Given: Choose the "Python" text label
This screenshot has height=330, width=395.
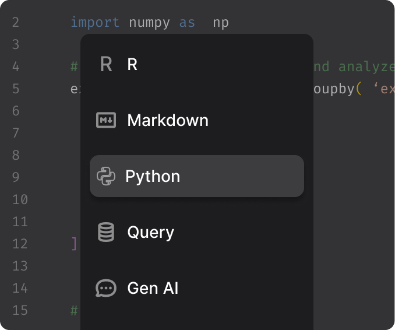Looking at the screenshot, I should (x=153, y=176).
